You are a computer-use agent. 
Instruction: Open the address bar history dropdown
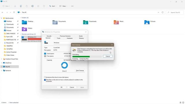(158, 12)
